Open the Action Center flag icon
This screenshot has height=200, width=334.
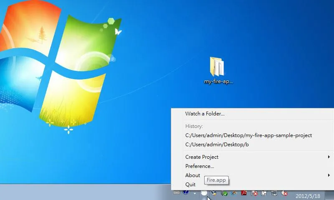(254, 193)
